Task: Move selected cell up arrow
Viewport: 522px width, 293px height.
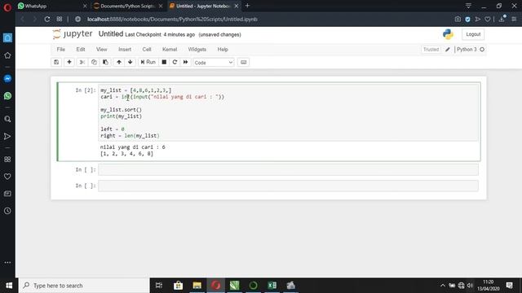Action: pos(119,62)
